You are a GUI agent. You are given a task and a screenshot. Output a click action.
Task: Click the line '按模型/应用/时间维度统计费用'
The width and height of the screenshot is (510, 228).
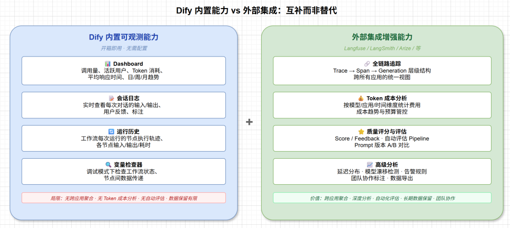pyautogui.click(x=382, y=105)
